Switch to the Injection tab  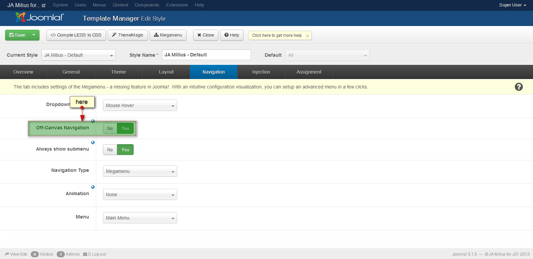(261, 72)
